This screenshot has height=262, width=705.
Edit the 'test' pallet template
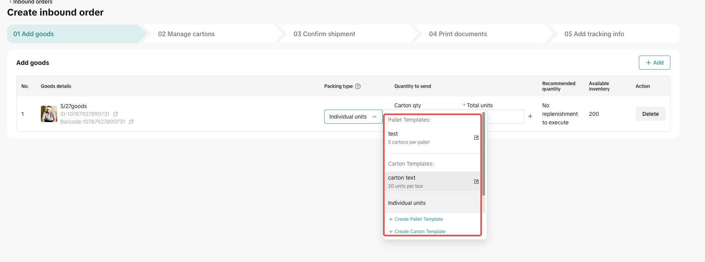coord(476,138)
